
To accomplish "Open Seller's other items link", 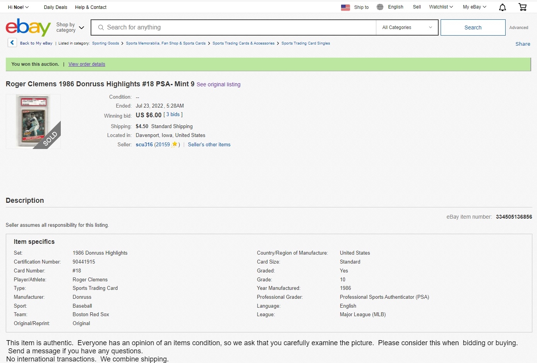I will 209,144.
